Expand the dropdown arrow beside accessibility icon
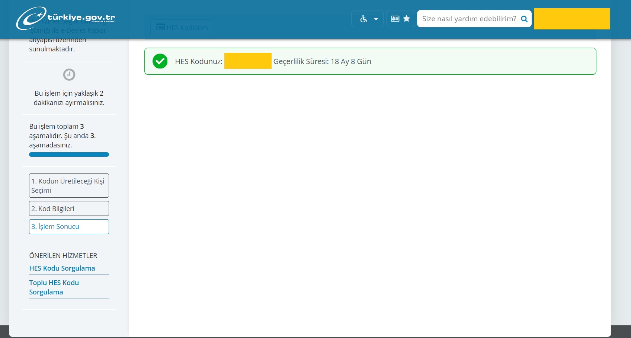Image resolution: width=631 pixels, height=338 pixels. 376,19
